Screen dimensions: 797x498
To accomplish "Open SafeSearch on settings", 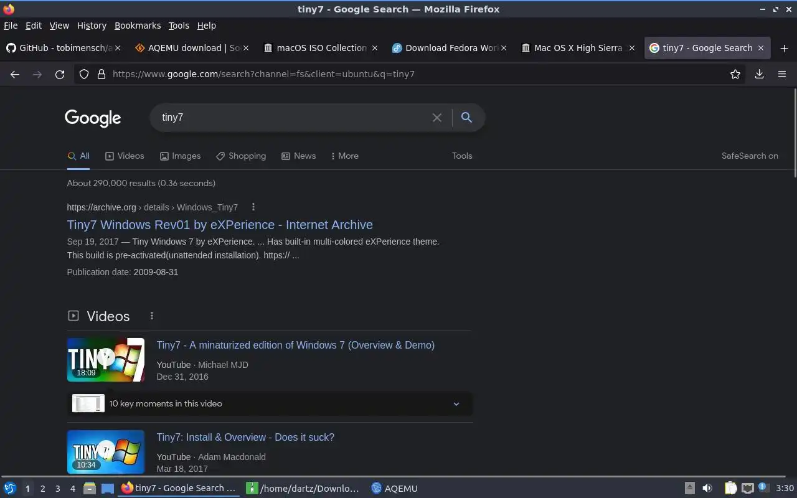I will coord(750,156).
